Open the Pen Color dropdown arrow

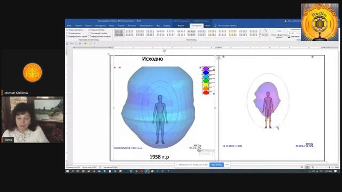[x=299, y=37]
